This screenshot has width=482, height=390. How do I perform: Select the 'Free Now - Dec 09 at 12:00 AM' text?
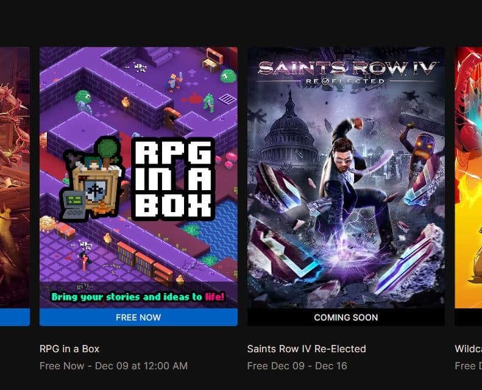[x=113, y=366]
